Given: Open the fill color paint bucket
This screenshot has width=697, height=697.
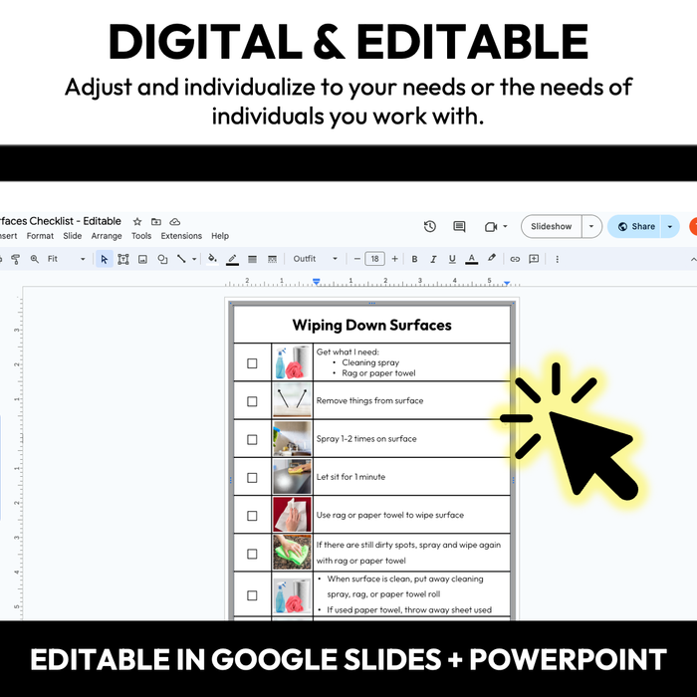Looking at the screenshot, I should [211, 259].
